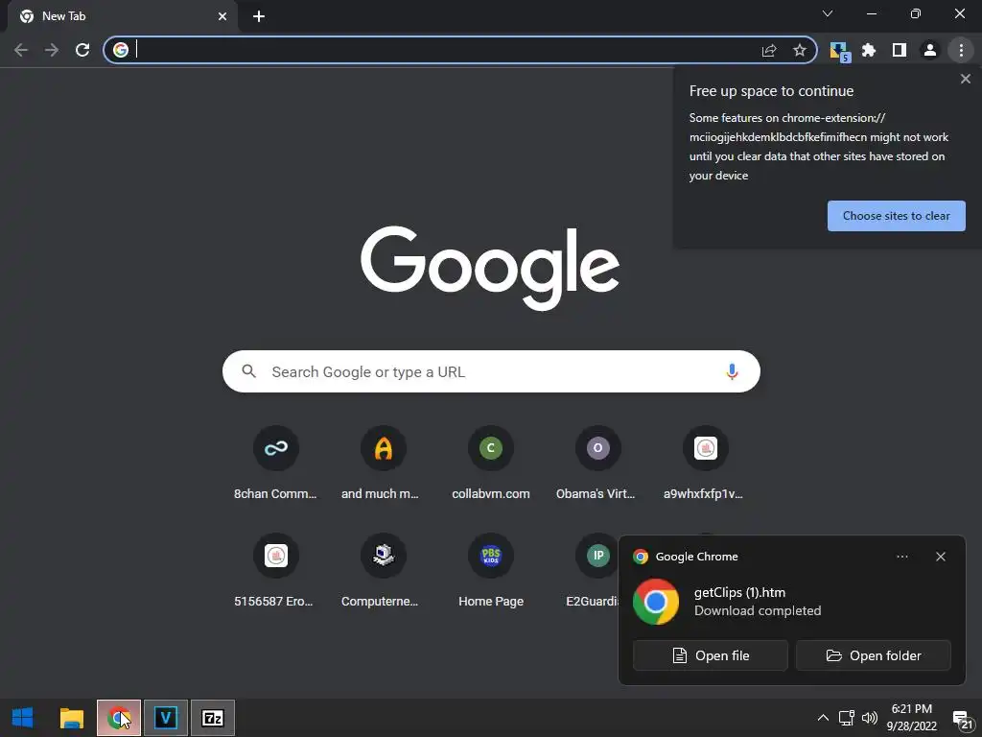Close the Google Chrome download notification
Image resolution: width=982 pixels, height=737 pixels.
click(941, 557)
